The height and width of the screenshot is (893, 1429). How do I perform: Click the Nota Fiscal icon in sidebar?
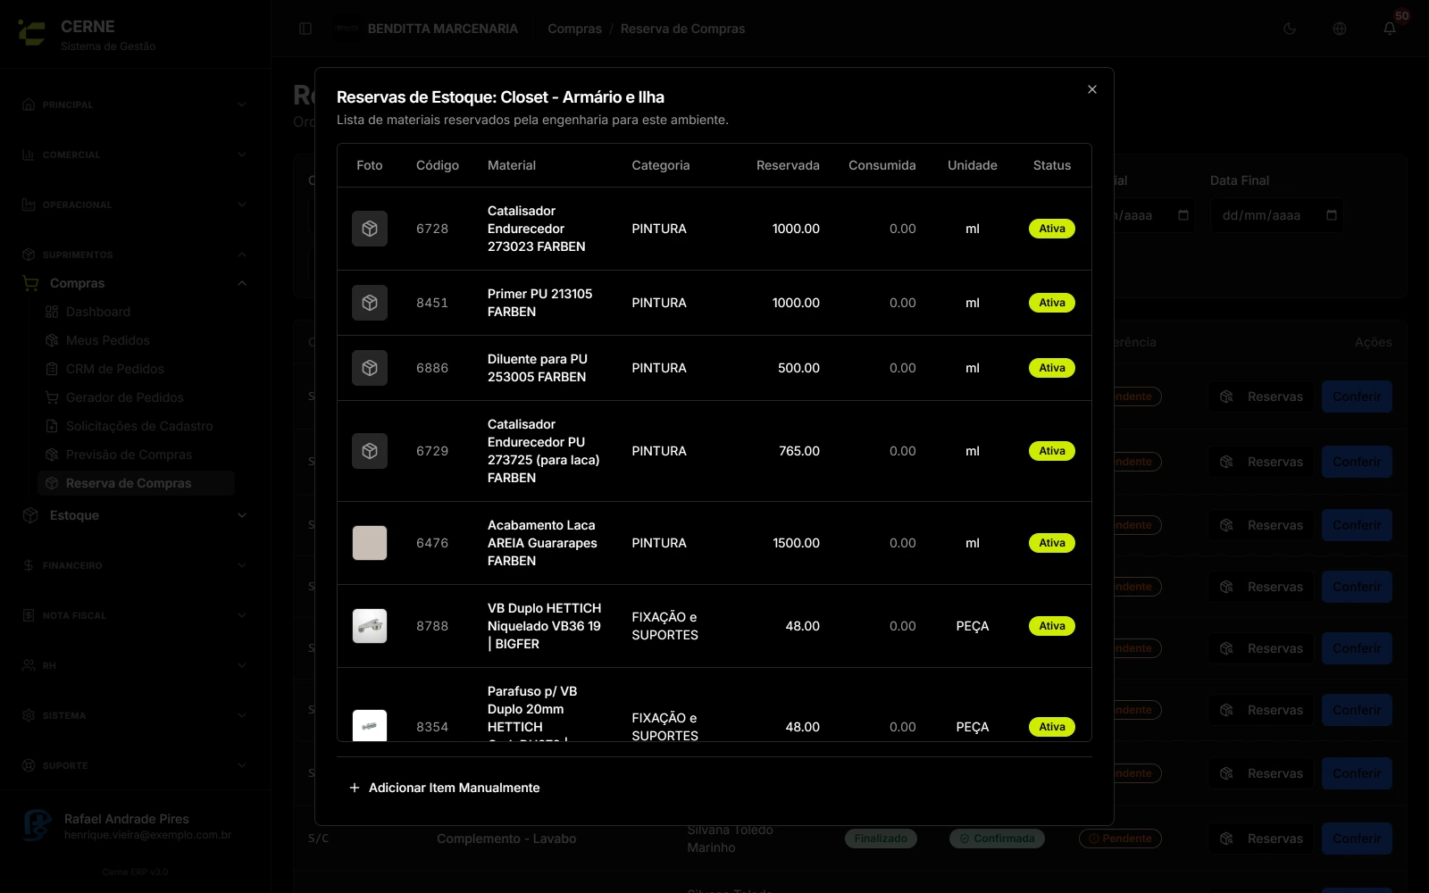click(29, 615)
